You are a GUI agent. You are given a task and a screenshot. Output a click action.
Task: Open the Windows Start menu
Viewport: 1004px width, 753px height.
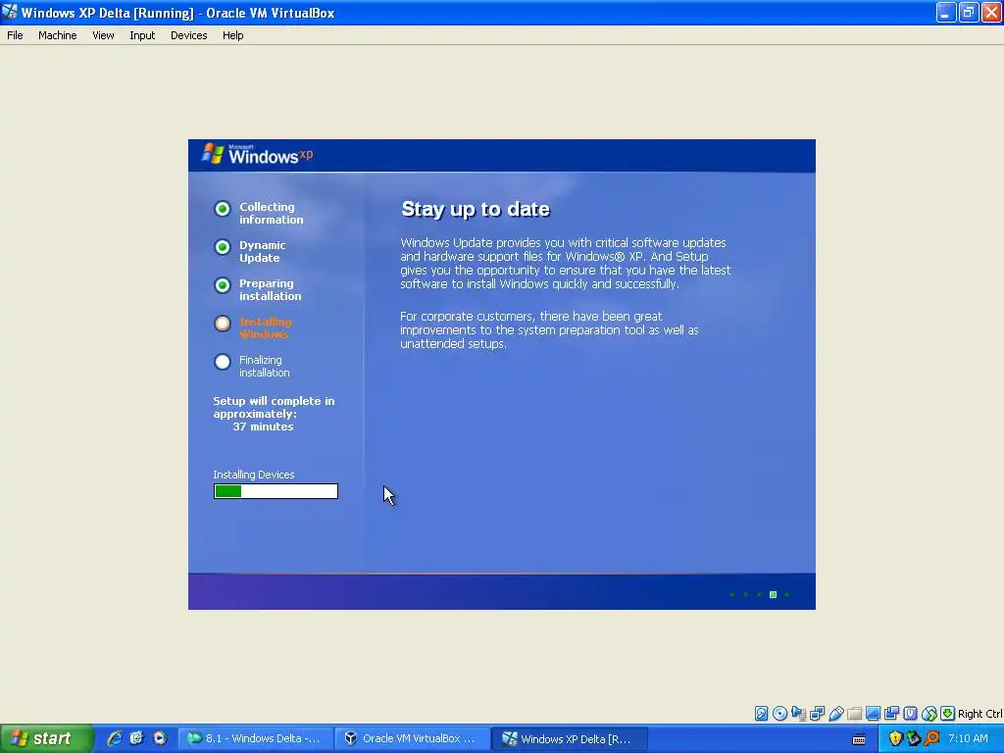tap(47, 738)
